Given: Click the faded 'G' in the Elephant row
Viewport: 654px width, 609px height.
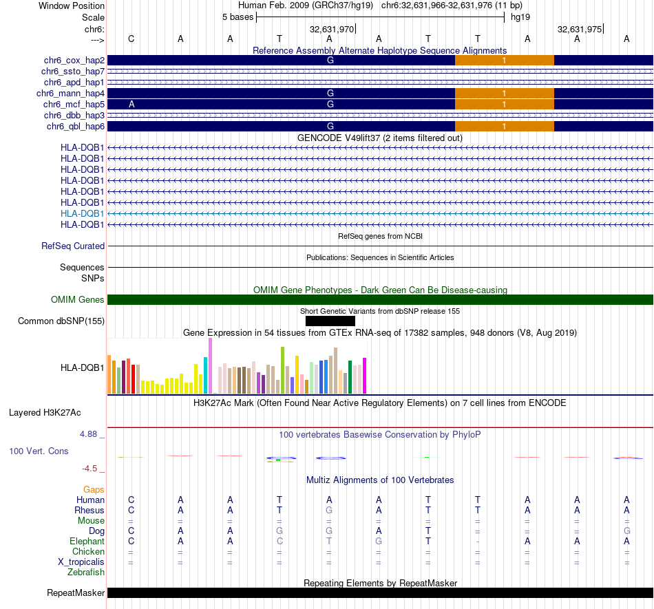Looking at the screenshot, I should [379, 542].
